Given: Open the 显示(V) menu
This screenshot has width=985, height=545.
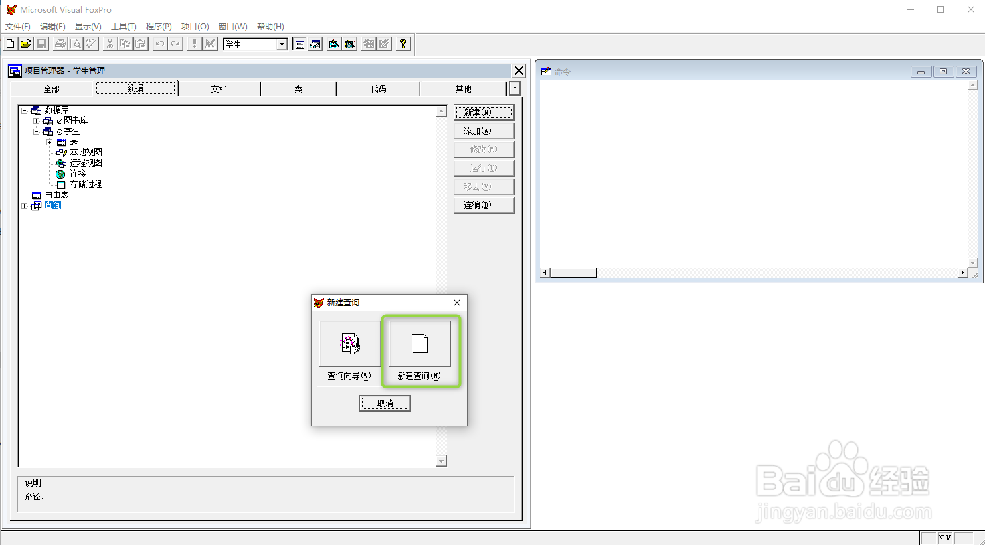Looking at the screenshot, I should pyautogui.click(x=88, y=27).
